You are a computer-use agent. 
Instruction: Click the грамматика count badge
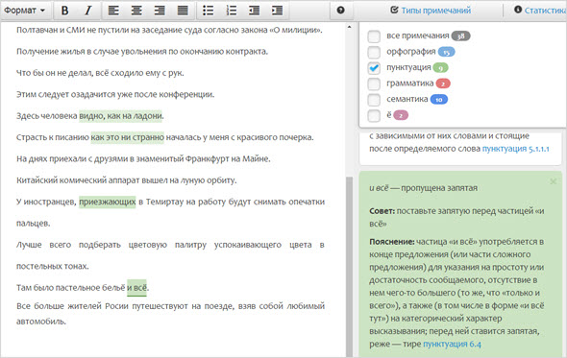pos(443,84)
